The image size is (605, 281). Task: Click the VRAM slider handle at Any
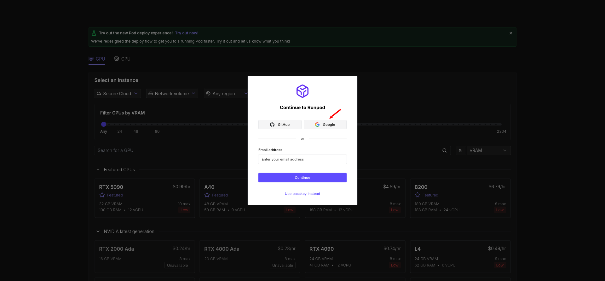[x=104, y=124]
